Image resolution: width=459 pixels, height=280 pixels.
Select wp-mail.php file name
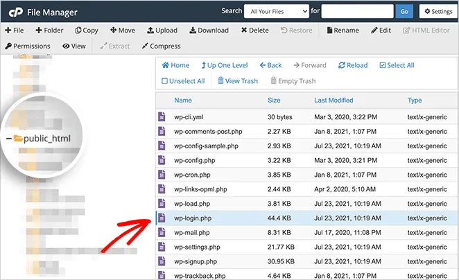[192, 233]
